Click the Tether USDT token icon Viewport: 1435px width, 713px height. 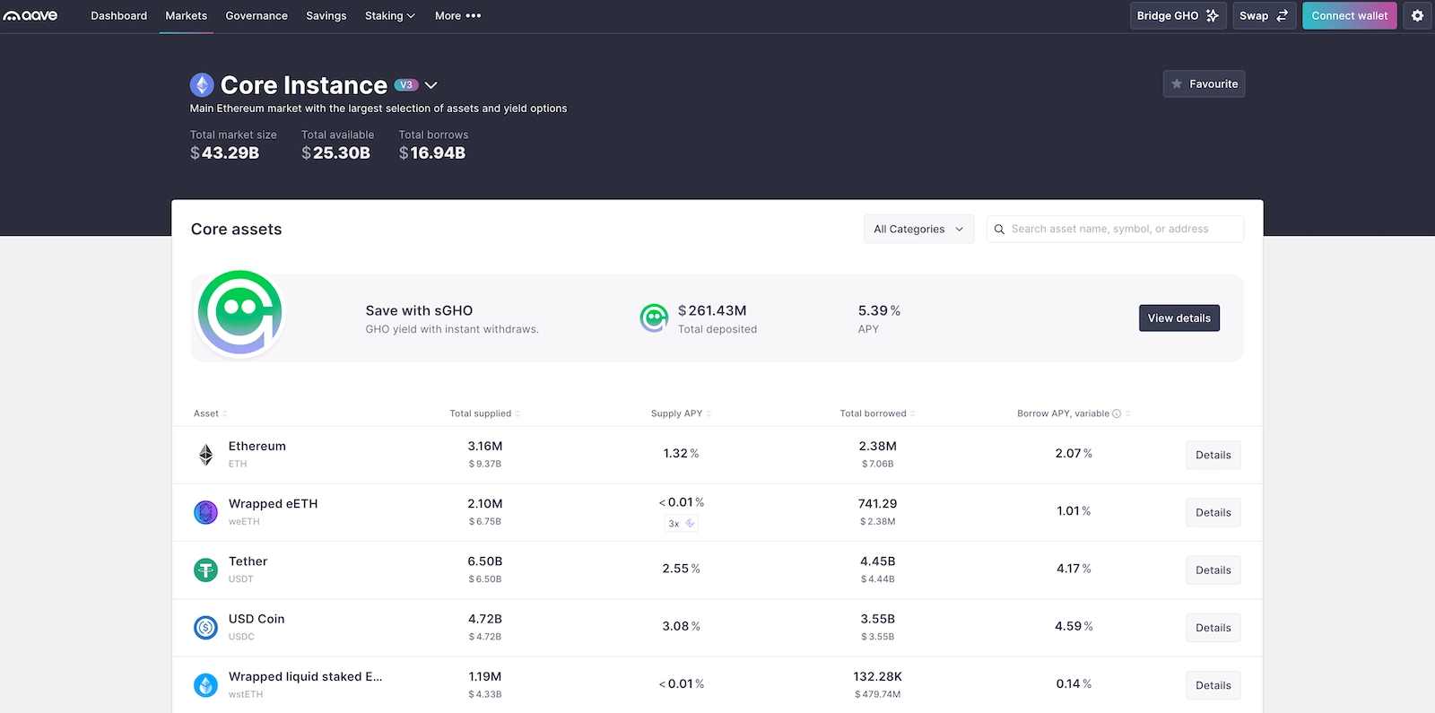tap(205, 570)
